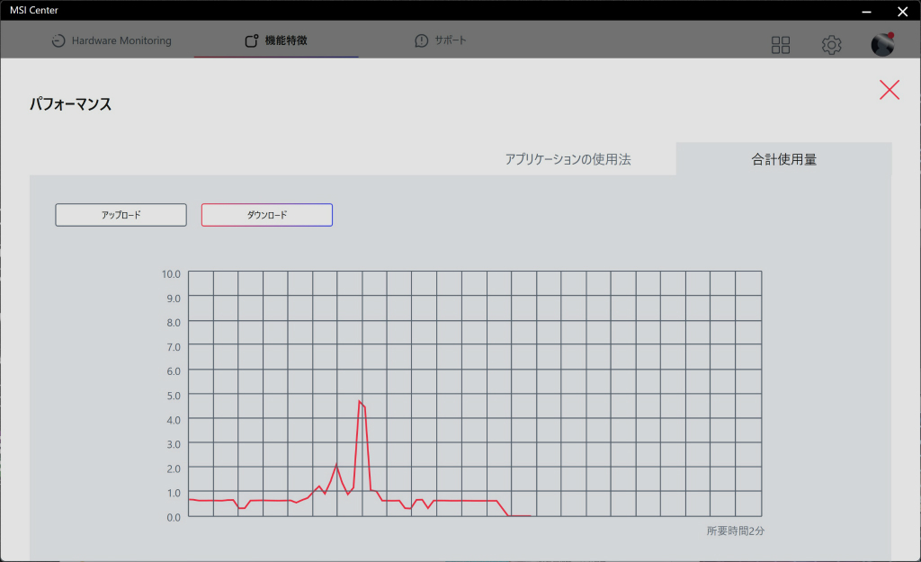Close the パフォーマンス panel with red X
921x562 pixels.
click(x=890, y=90)
